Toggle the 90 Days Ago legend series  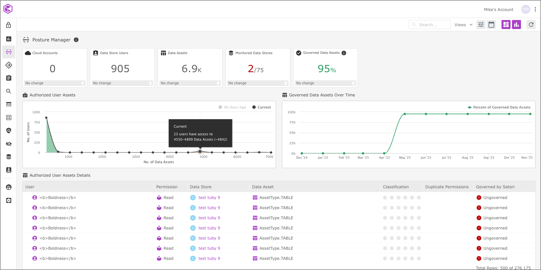click(232, 107)
